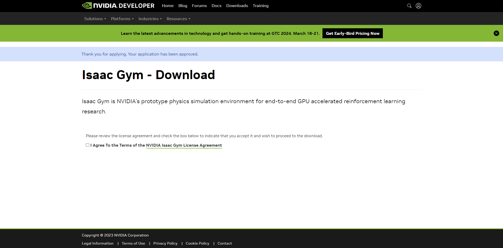The height and width of the screenshot is (248, 503).
Task: Click the GTC 2024 announcement text
Action: click(220, 34)
